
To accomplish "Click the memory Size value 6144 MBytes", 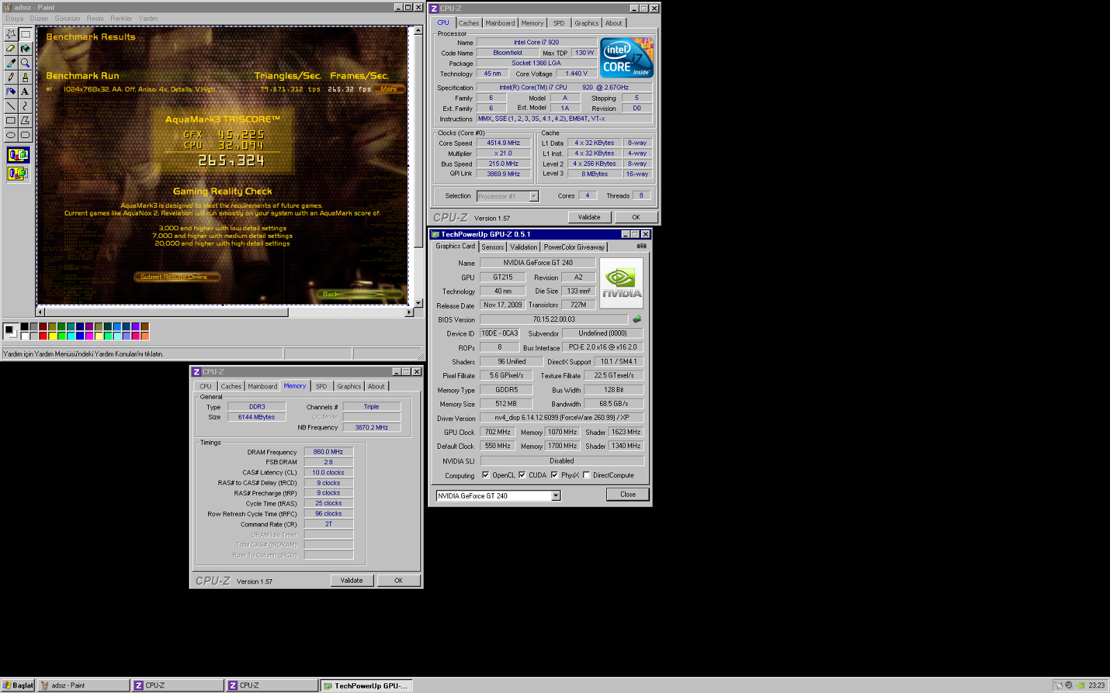I will click(257, 417).
